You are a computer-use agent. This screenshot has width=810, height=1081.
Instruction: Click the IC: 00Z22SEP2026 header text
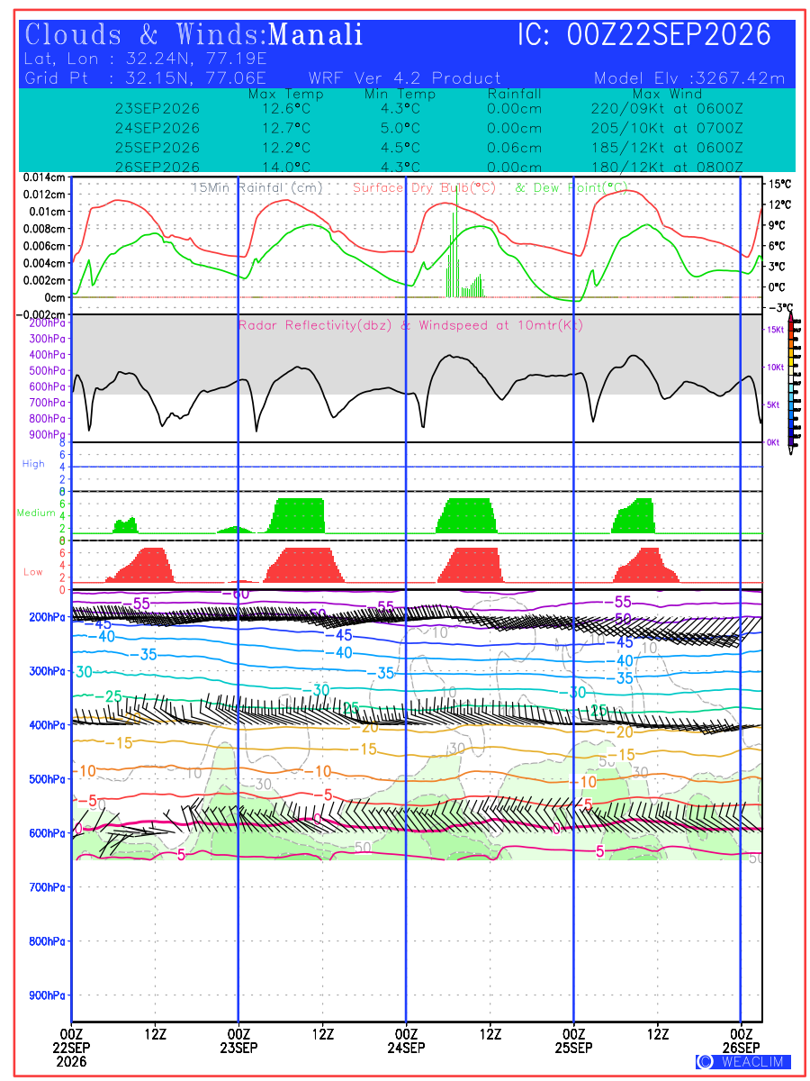click(644, 35)
